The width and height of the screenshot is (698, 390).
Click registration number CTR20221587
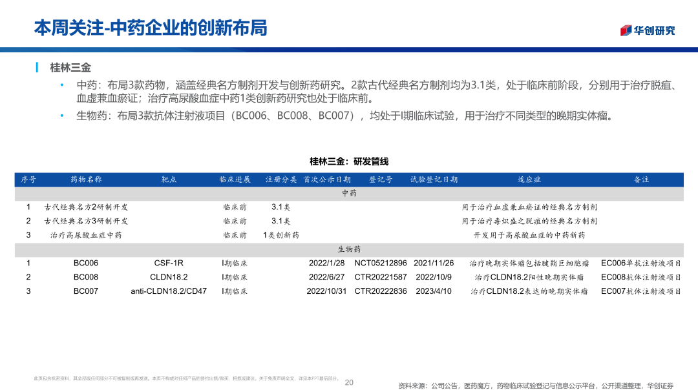coord(381,277)
